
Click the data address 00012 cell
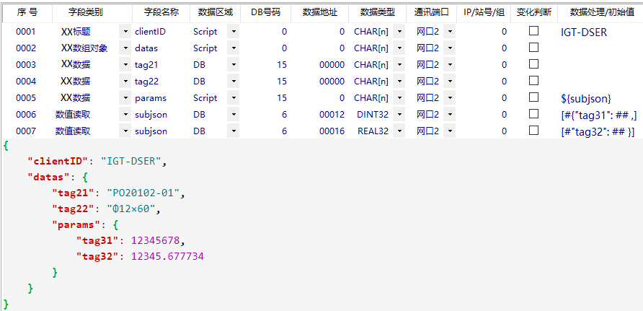click(322, 115)
